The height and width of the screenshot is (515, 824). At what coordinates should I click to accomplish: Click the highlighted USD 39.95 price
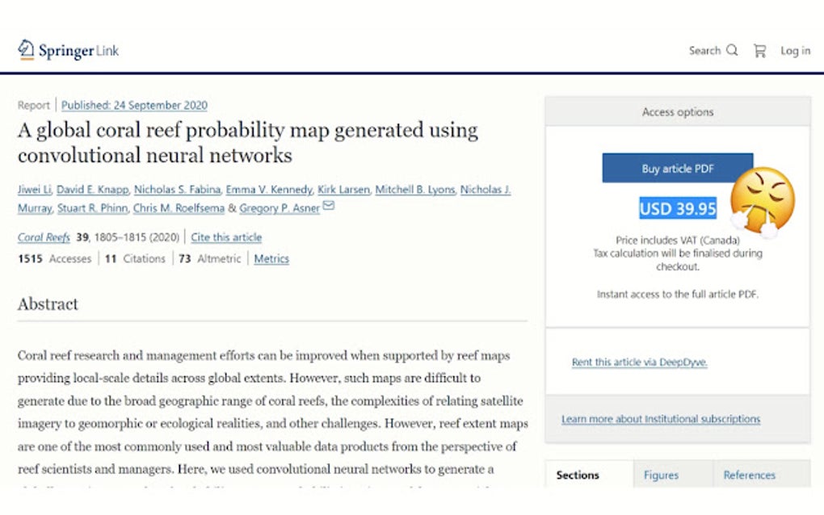click(x=678, y=209)
